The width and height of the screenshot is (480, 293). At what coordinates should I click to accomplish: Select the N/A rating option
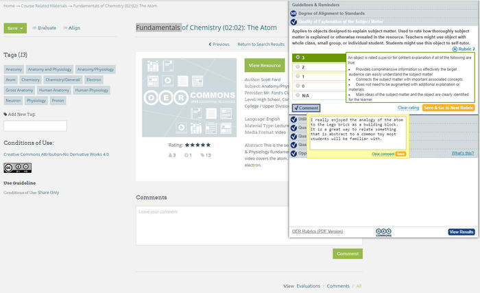298,95
